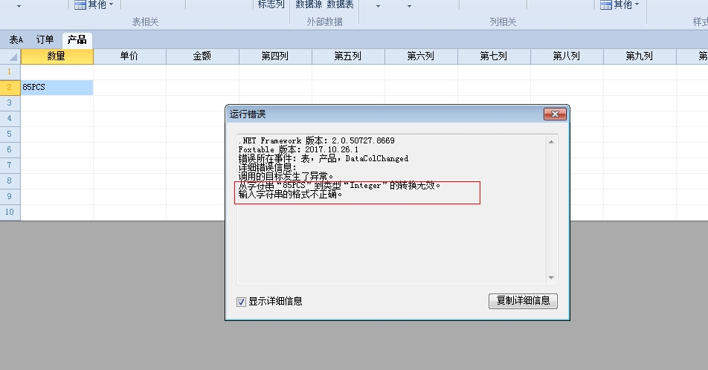Select row header 2

tap(10, 87)
